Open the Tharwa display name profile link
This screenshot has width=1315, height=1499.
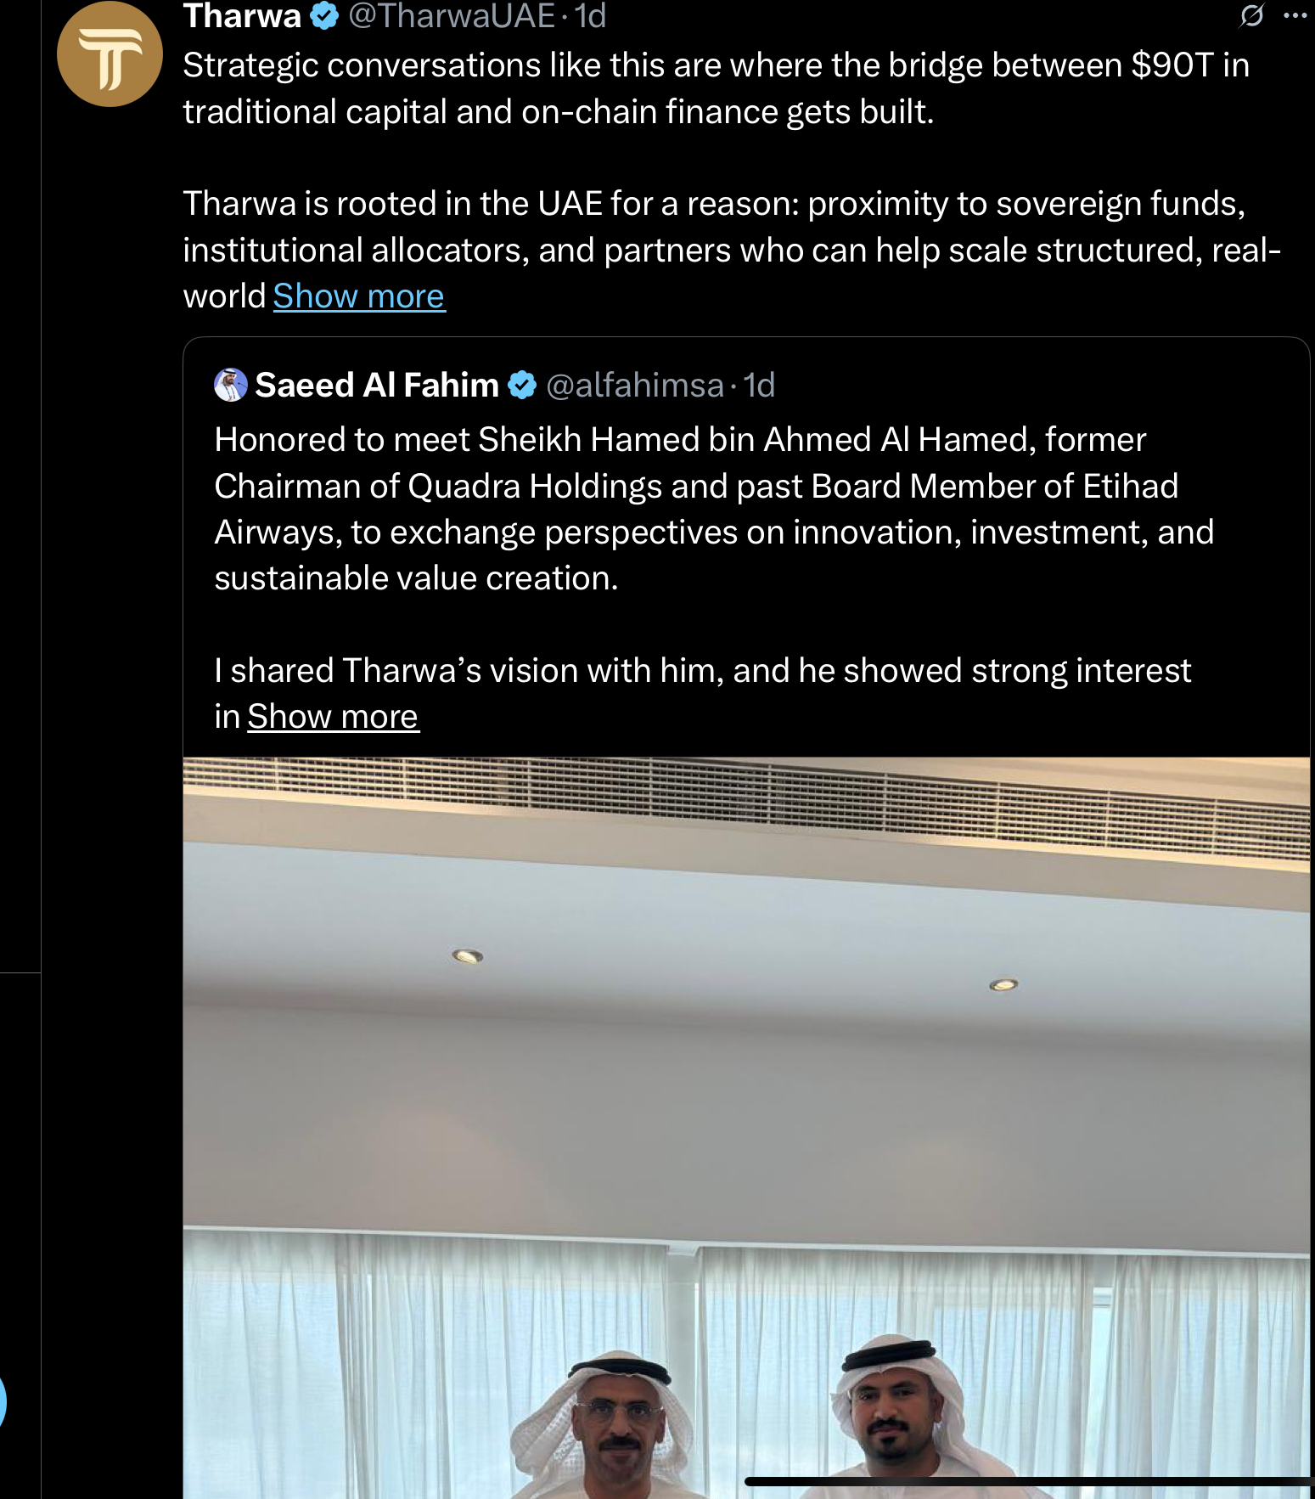(x=242, y=16)
